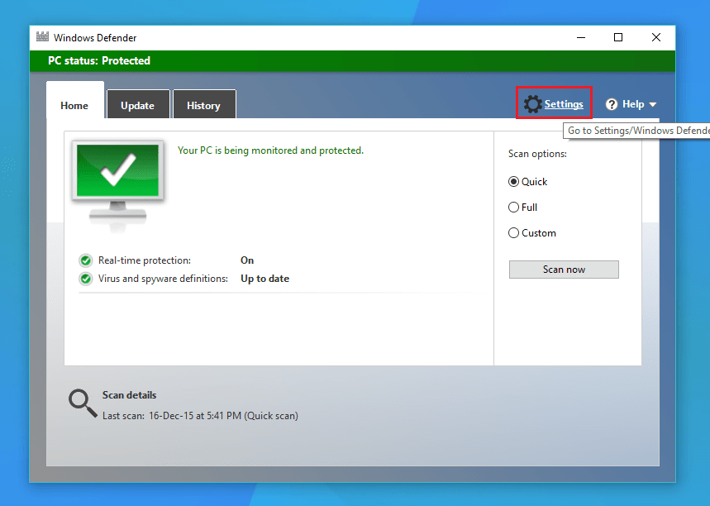The height and width of the screenshot is (506, 710).
Task: Open the Settings link
Action: click(564, 104)
